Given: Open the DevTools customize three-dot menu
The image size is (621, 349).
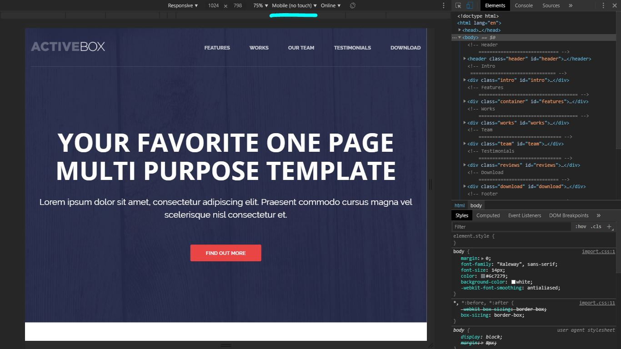Looking at the screenshot, I should [604, 5].
